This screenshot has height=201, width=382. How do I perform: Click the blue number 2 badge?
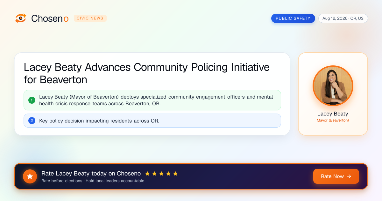pos(32,121)
